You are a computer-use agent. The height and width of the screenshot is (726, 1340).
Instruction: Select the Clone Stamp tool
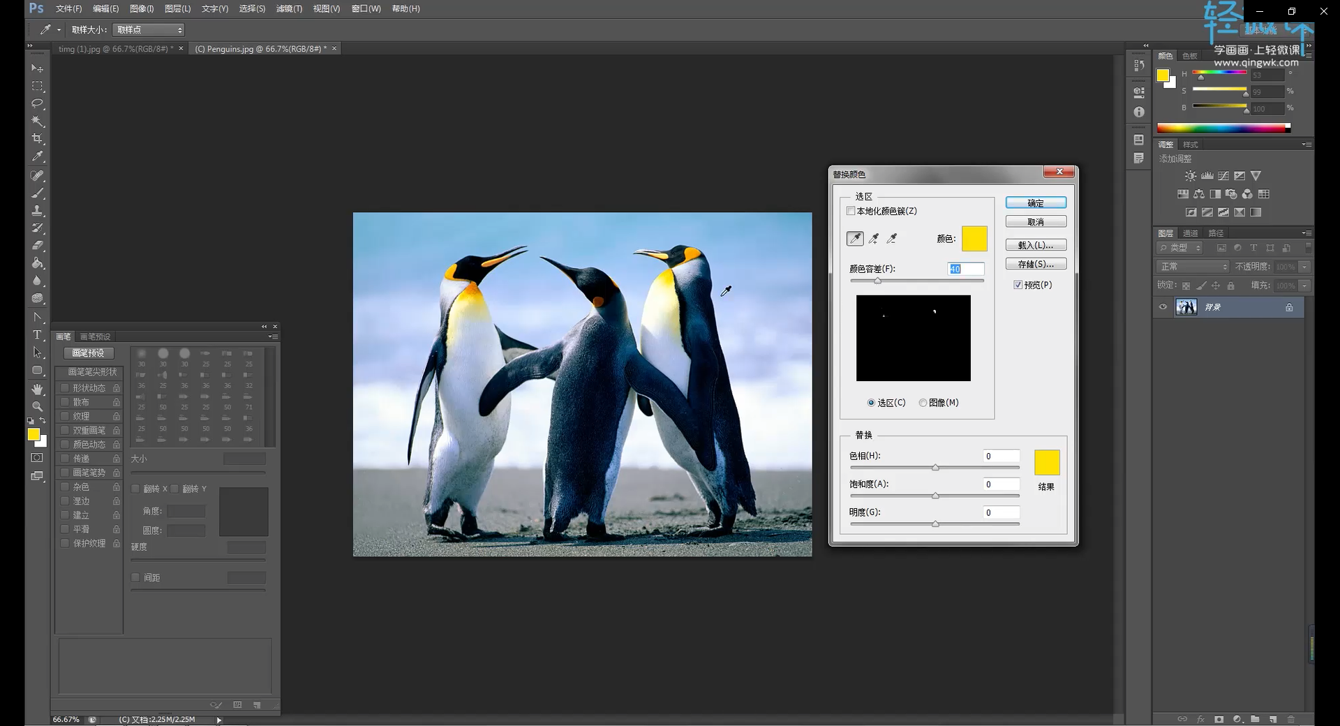coord(38,210)
